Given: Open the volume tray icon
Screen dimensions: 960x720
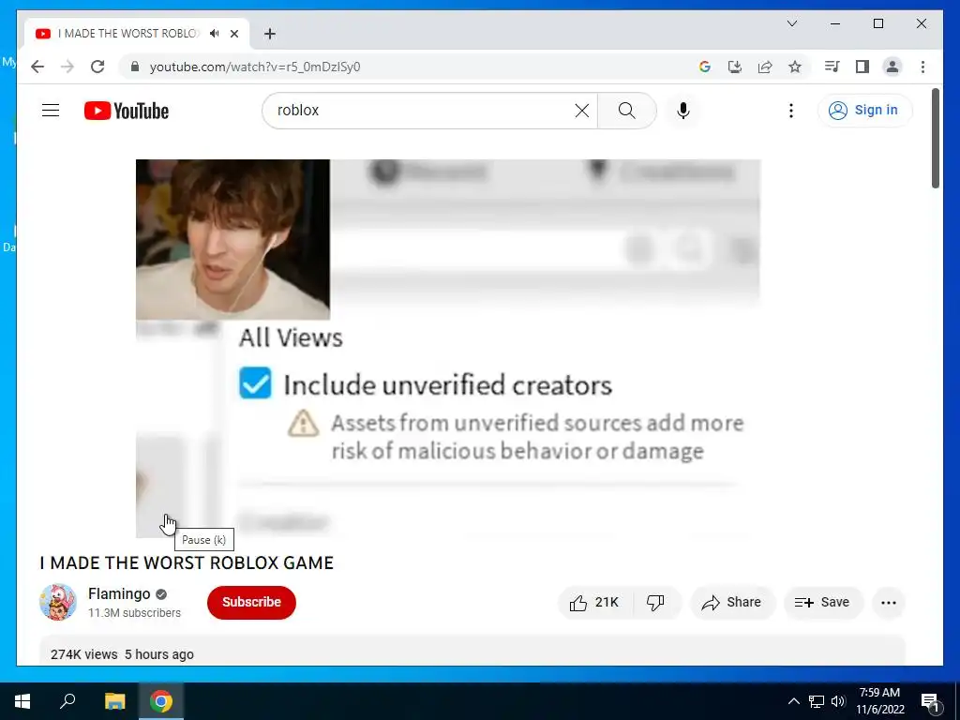Looking at the screenshot, I should 838,701.
